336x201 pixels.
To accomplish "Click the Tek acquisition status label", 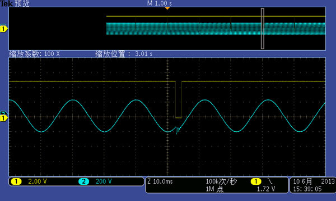I will 15,3.
